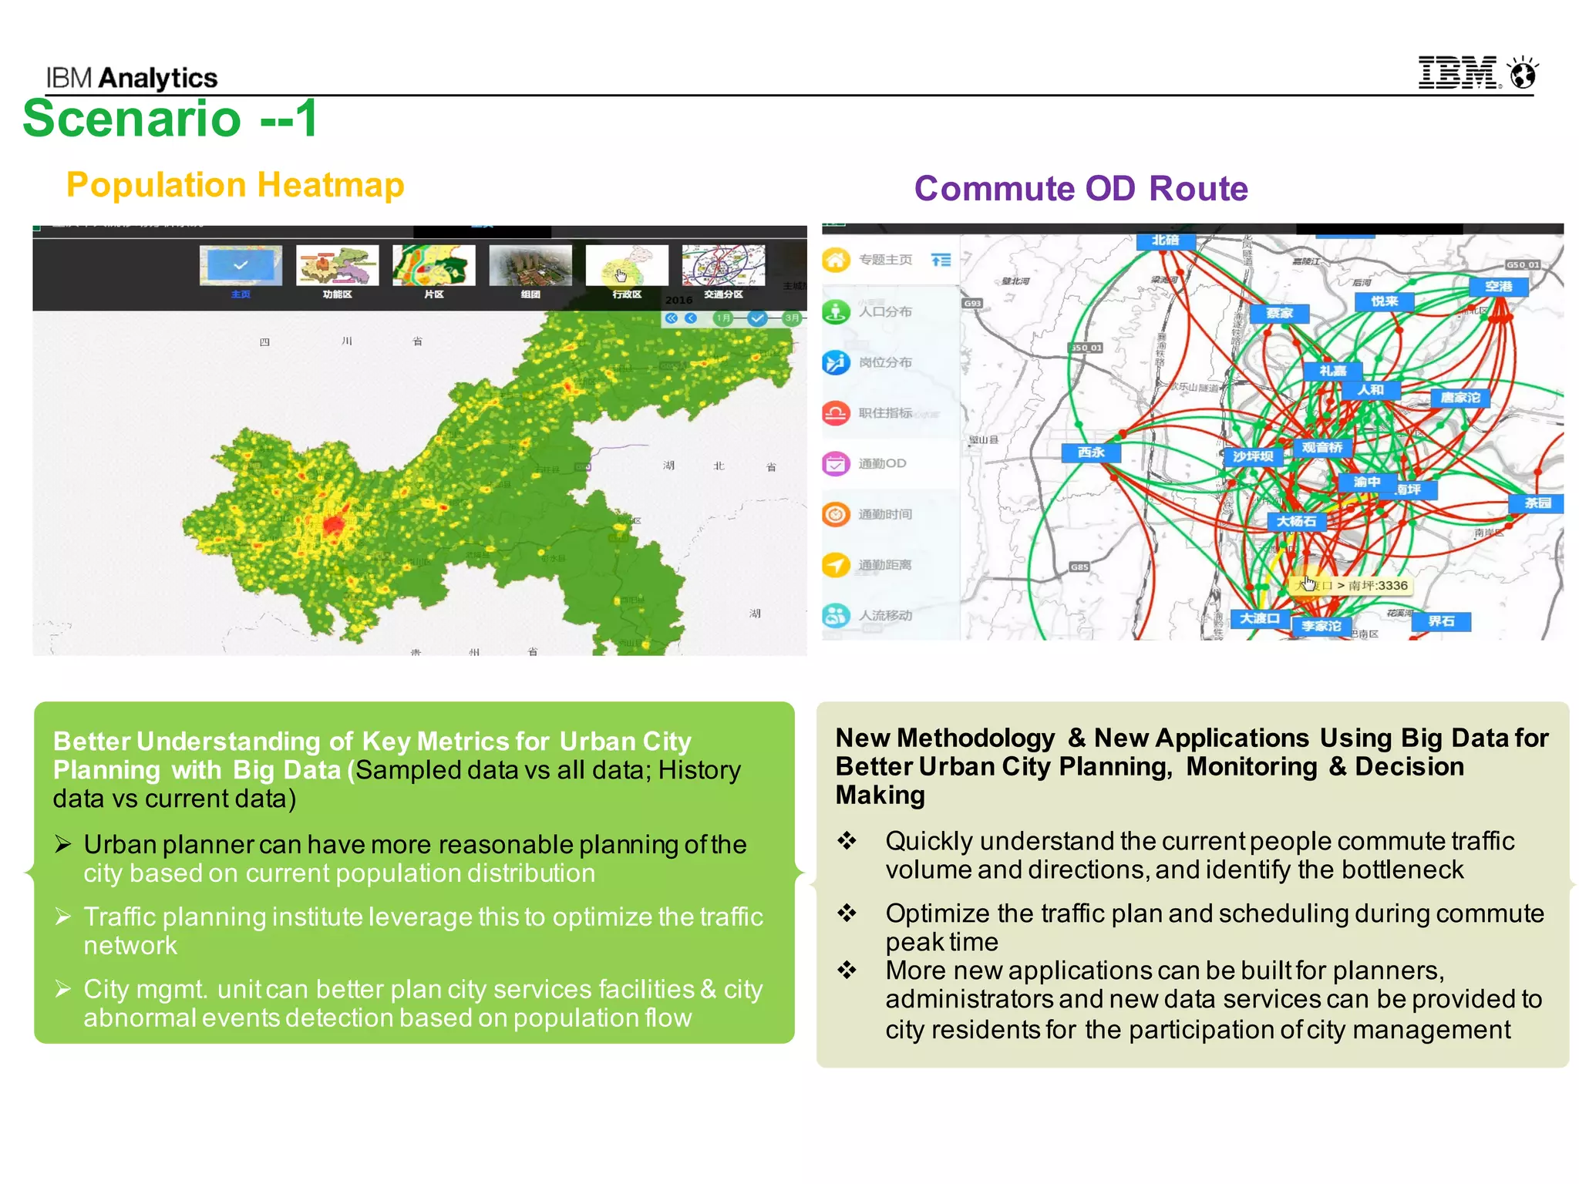
Task: Select the 3月 marker on timeline
Action: [x=792, y=318]
